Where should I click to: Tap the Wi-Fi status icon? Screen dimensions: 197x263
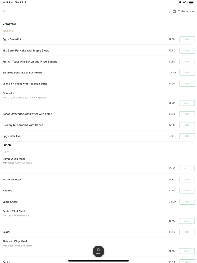click(180, 2)
